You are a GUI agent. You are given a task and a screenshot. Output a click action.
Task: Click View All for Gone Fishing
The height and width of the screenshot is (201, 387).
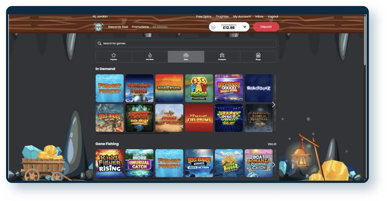272,144
